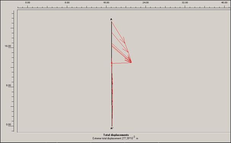Image resolution: width=231 pixels, height=143 pixels.
Task: Click the Extreme total displacement value caption
Action: click(x=115, y=138)
